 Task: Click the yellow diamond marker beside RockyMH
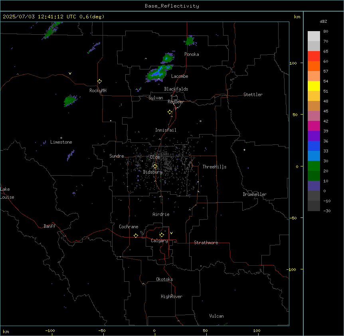pos(100,81)
